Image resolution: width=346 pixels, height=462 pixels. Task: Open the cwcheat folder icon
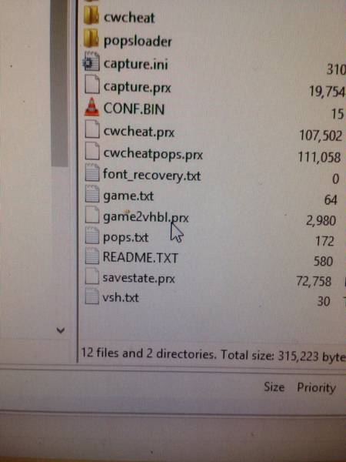91,15
